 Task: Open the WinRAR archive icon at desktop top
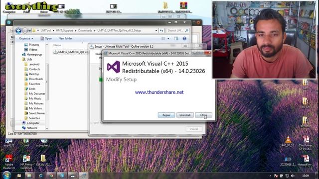coord(183,7)
